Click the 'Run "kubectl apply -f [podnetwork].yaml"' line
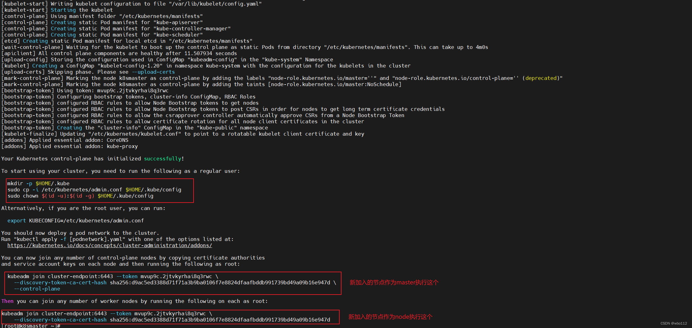The width and height of the screenshot is (692, 328). (x=118, y=239)
